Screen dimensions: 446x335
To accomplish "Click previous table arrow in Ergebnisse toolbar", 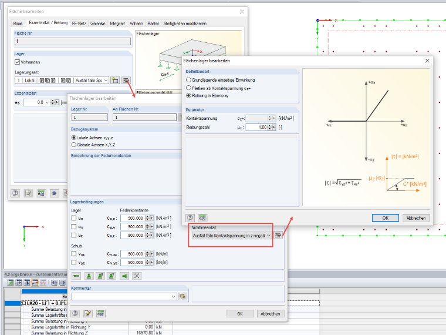I will point(54,283).
